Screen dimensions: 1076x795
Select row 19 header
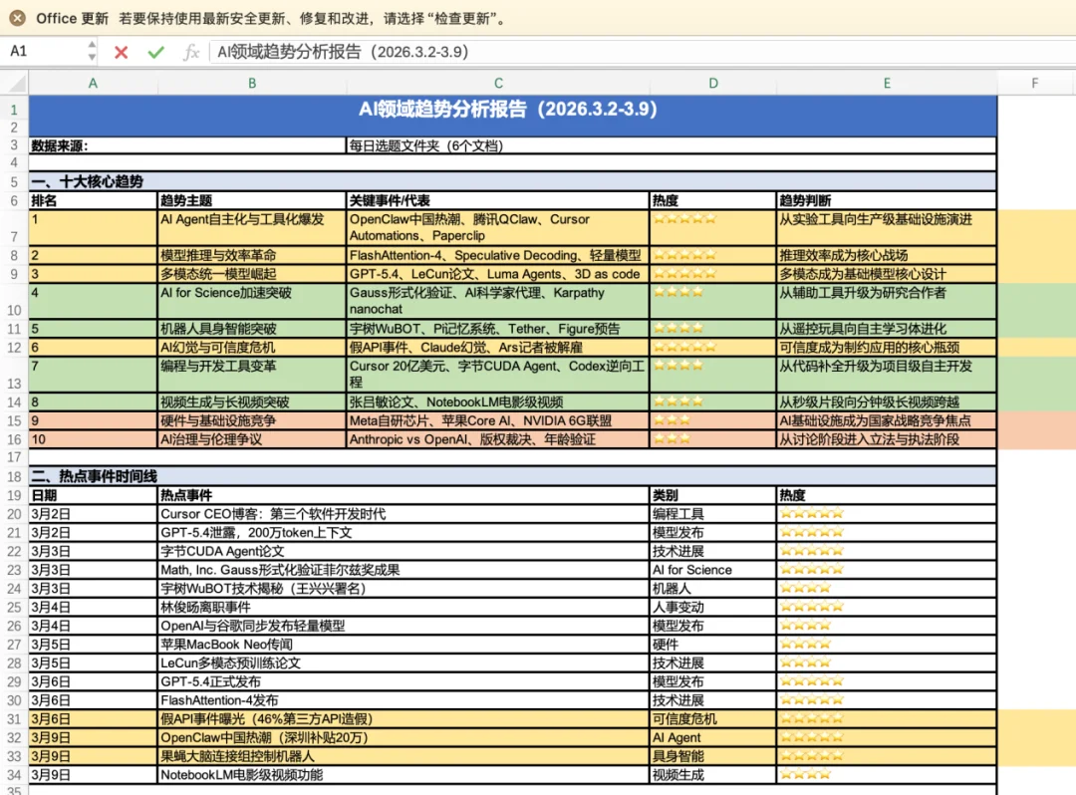coord(14,495)
